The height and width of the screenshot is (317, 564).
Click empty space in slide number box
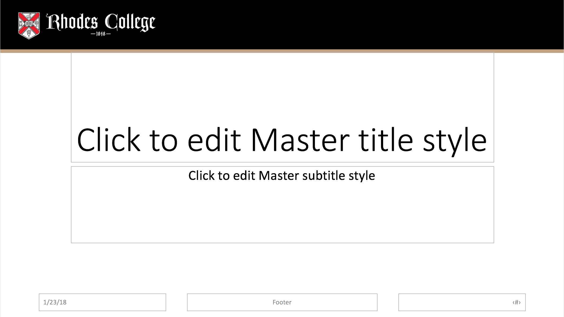click(x=455, y=302)
